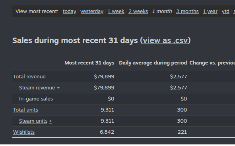Open the Steam units link
235x146 pixels.
[33, 121]
